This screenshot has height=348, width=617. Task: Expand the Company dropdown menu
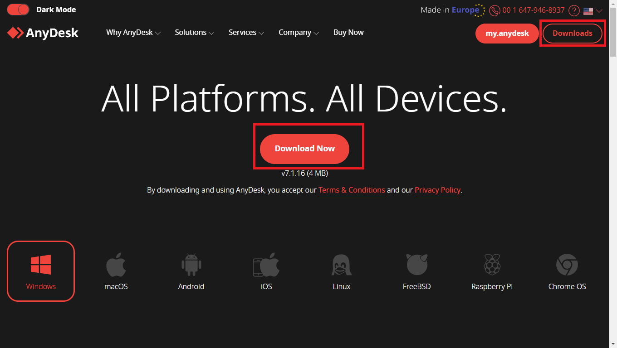[299, 33]
